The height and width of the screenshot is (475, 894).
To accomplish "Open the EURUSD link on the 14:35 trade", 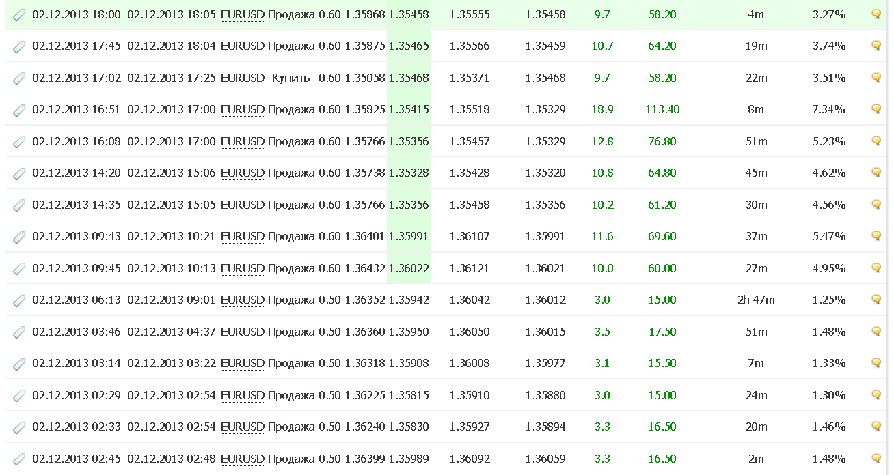I will [x=243, y=205].
